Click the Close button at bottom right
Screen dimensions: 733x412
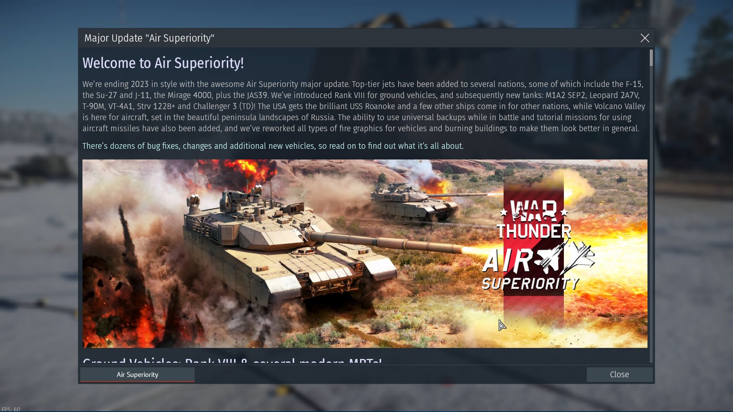(619, 375)
